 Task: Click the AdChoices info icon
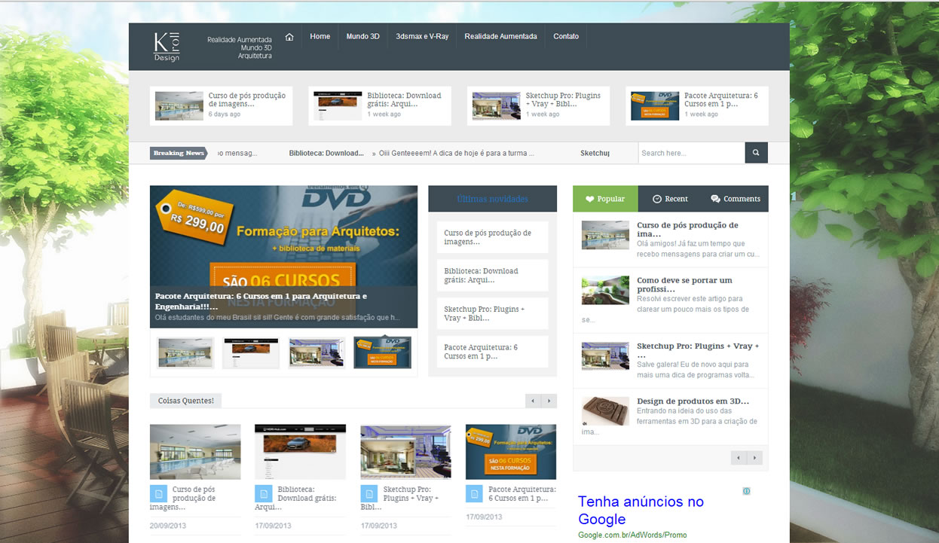(746, 491)
